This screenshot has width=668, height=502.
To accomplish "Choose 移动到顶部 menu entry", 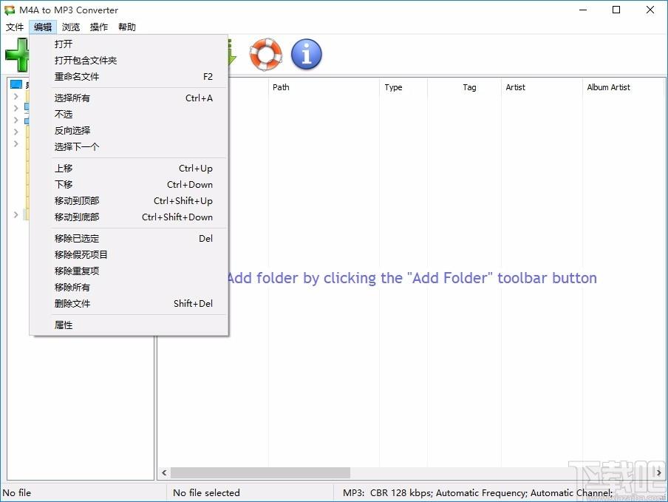I will coord(129,200).
